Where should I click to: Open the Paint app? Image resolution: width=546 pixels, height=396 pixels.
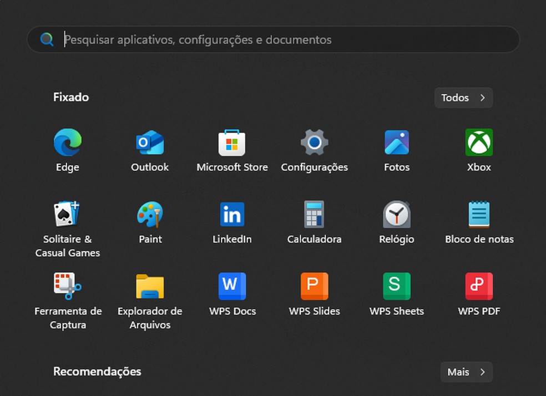pyautogui.click(x=150, y=215)
